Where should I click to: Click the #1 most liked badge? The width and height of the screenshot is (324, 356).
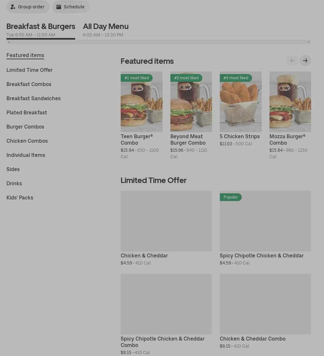point(137,78)
